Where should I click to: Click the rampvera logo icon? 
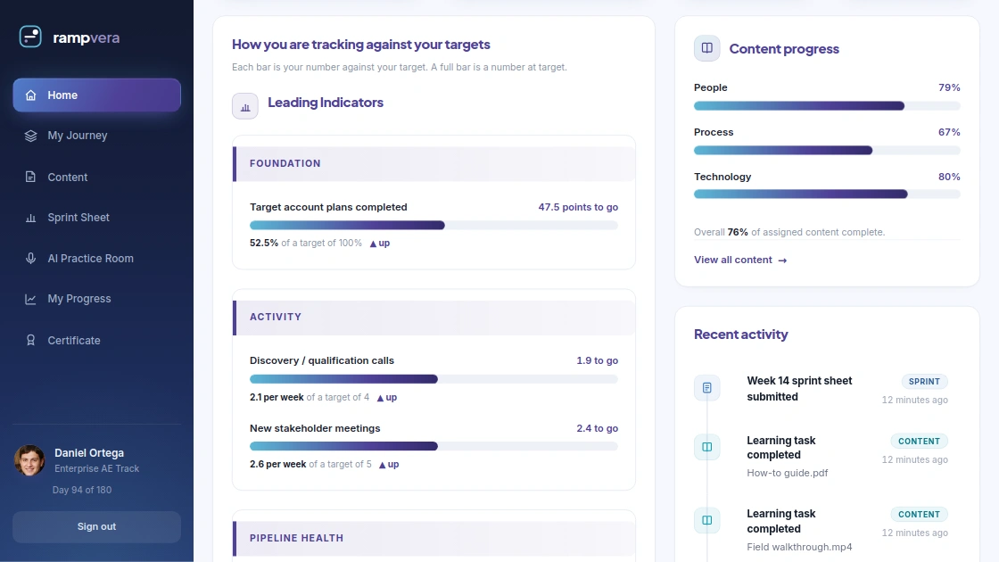click(x=30, y=37)
